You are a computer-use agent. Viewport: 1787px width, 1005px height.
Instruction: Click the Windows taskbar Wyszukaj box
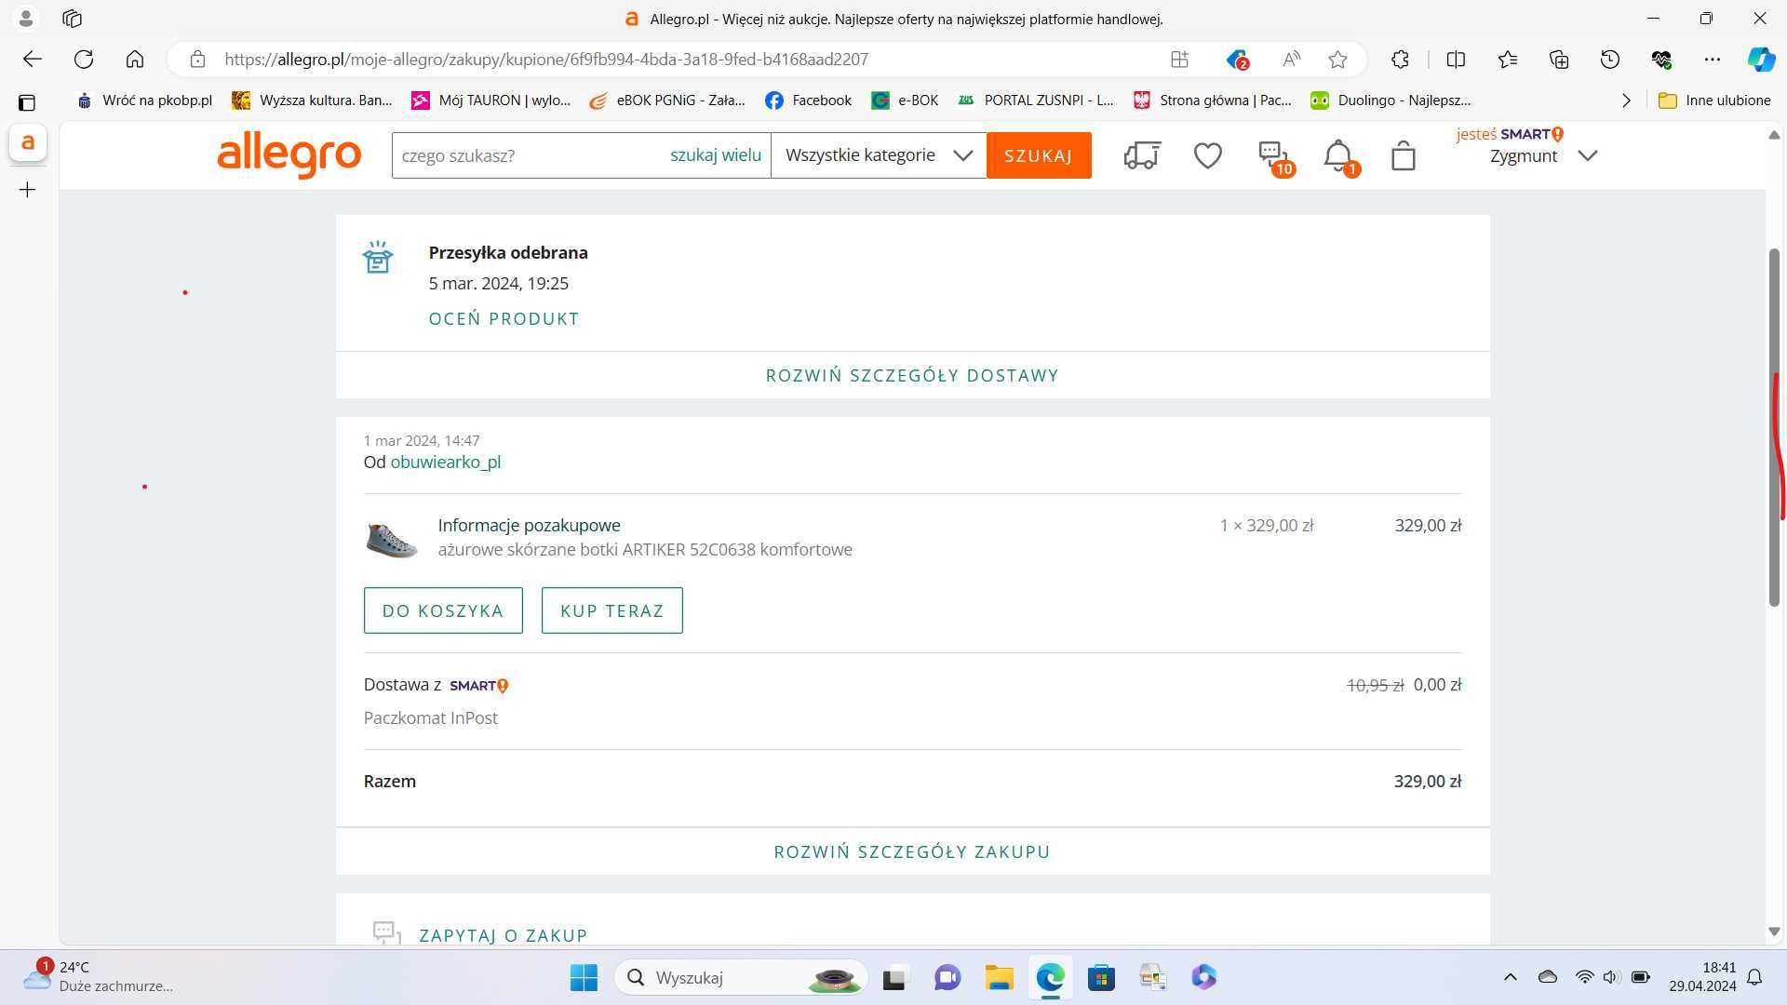[741, 977]
